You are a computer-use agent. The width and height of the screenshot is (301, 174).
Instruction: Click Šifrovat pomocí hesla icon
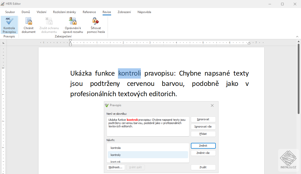(x=96, y=21)
